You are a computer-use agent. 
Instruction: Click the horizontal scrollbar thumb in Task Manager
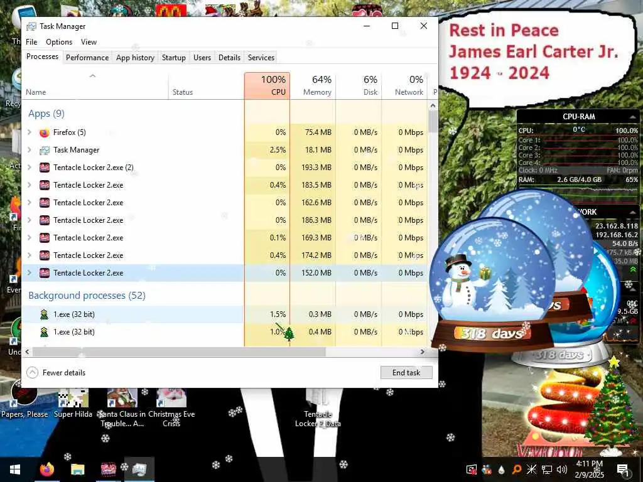(x=179, y=351)
